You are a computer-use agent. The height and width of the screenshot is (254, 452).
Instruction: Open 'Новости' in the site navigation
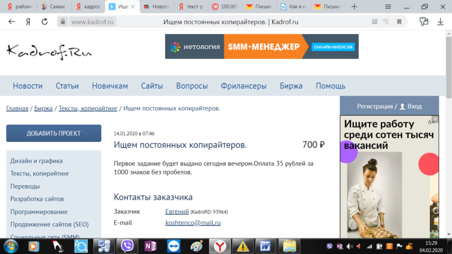point(28,86)
